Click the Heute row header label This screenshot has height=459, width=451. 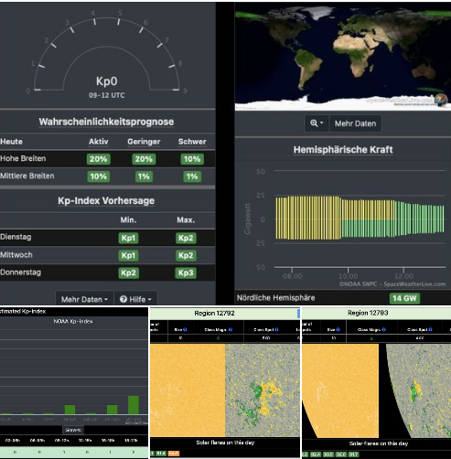click(11, 142)
